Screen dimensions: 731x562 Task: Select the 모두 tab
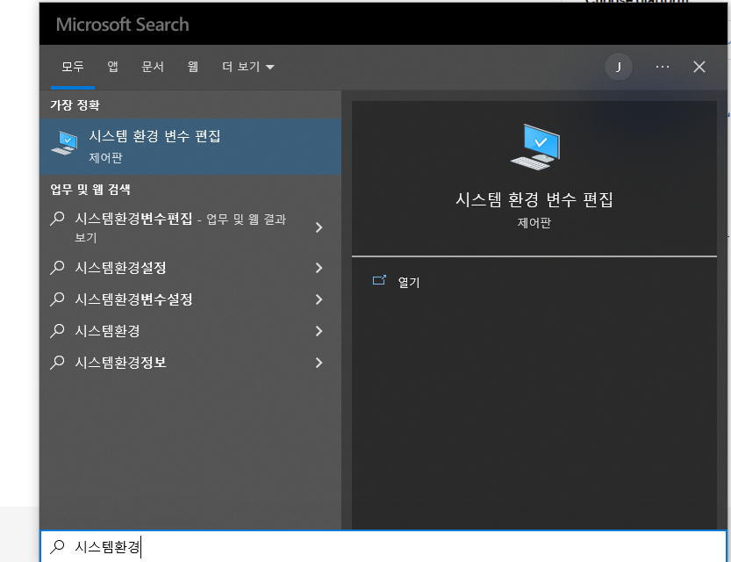tap(73, 67)
